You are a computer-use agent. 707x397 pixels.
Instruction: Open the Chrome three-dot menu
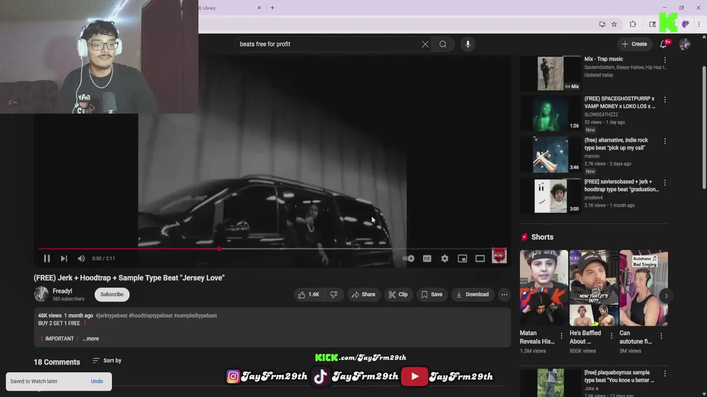tap(699, 24)
